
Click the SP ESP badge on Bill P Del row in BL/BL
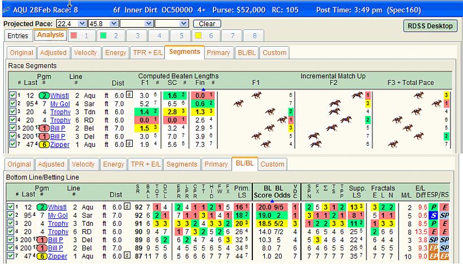pos(434,240)
